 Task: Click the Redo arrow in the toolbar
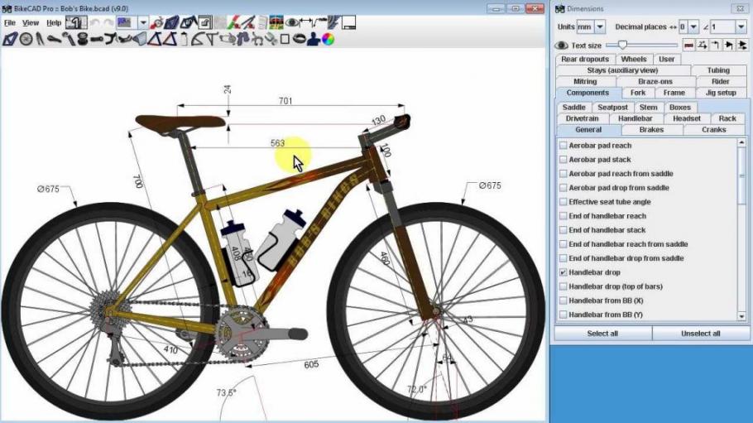108,22
